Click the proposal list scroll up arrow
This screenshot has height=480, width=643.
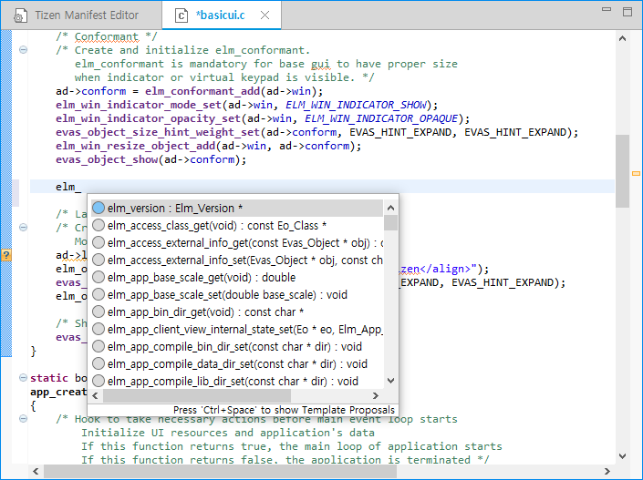[391, 208]
